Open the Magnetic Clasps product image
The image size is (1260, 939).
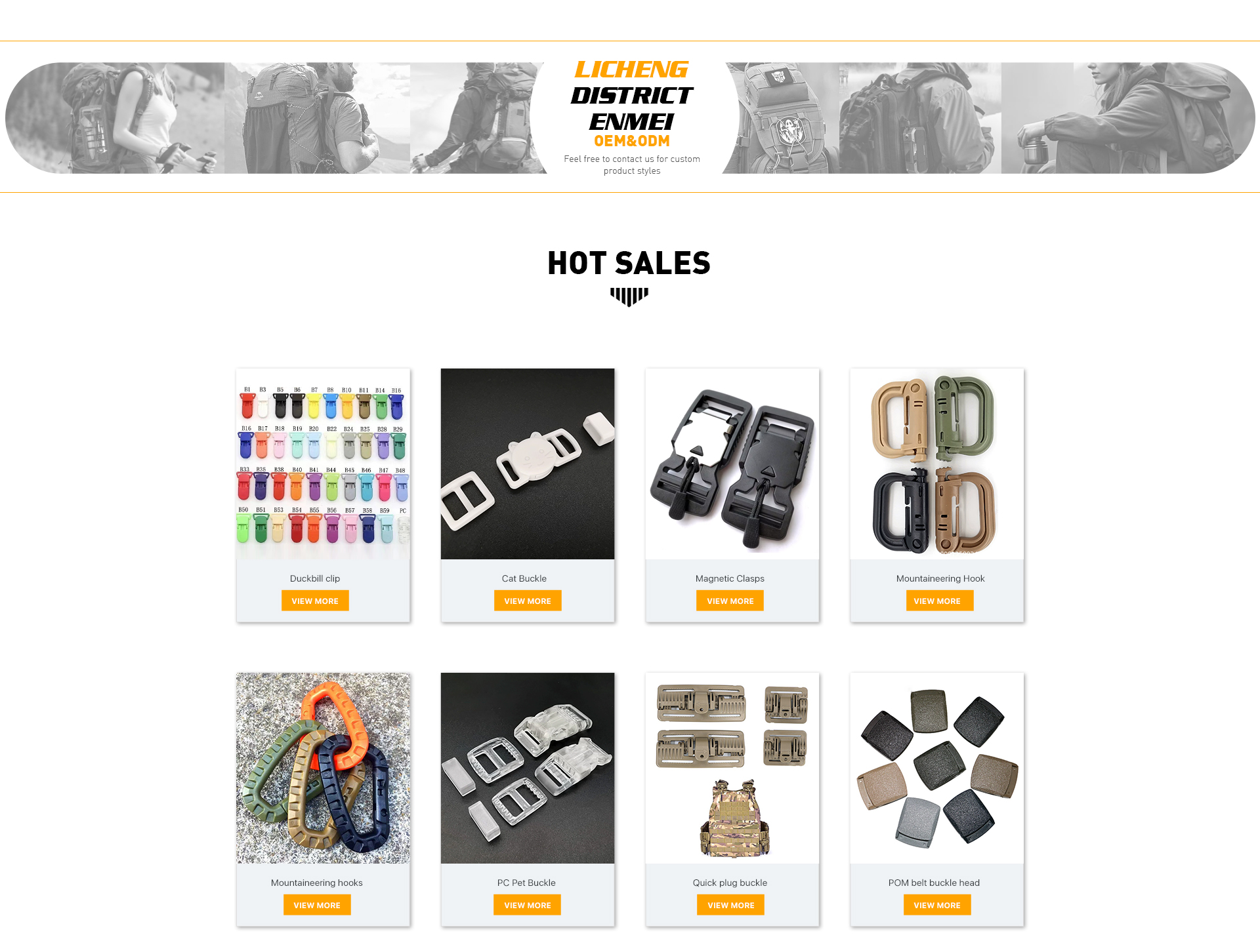tap(732, 464)
